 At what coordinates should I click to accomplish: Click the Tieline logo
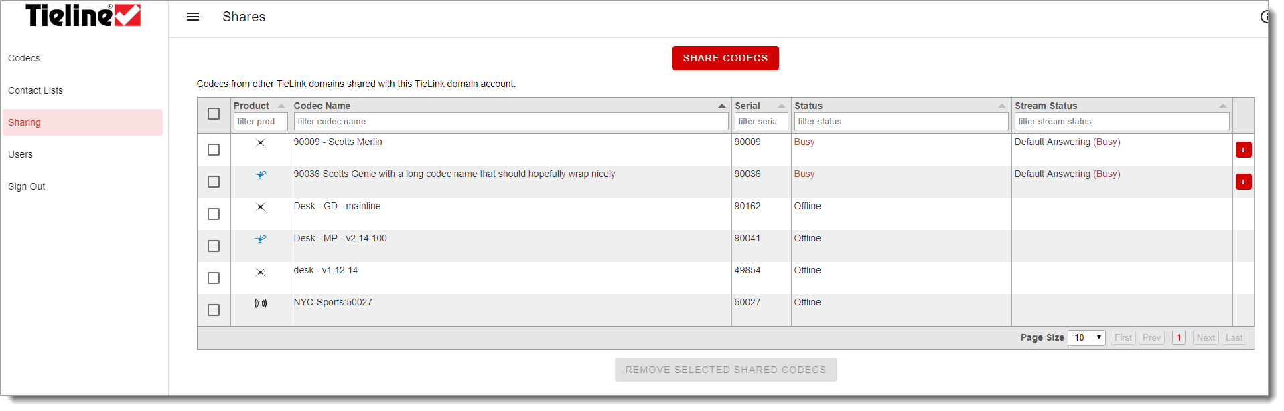[x=83, y=15]
